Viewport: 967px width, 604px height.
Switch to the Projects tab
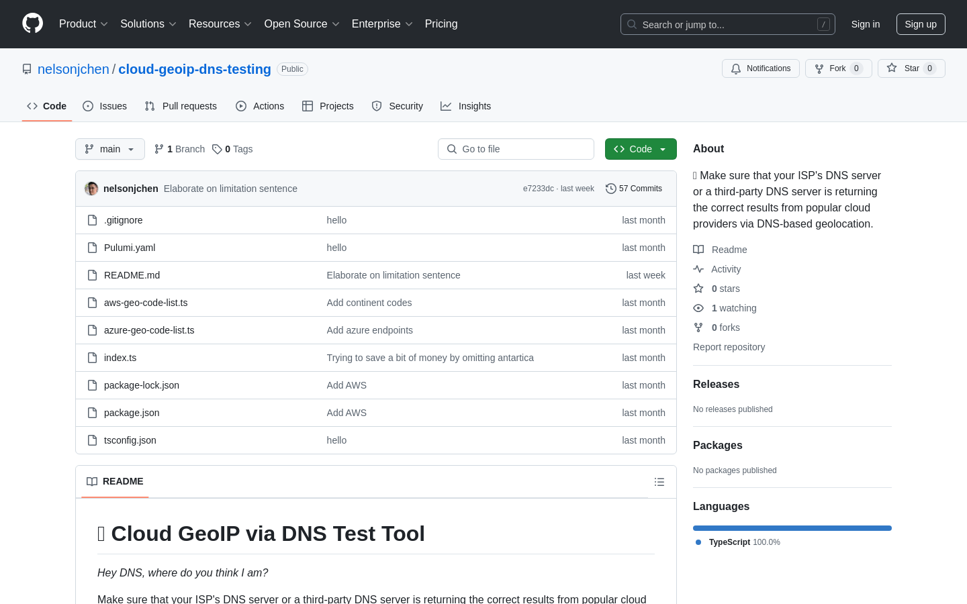pyautogui.click(x=328, y=106)
